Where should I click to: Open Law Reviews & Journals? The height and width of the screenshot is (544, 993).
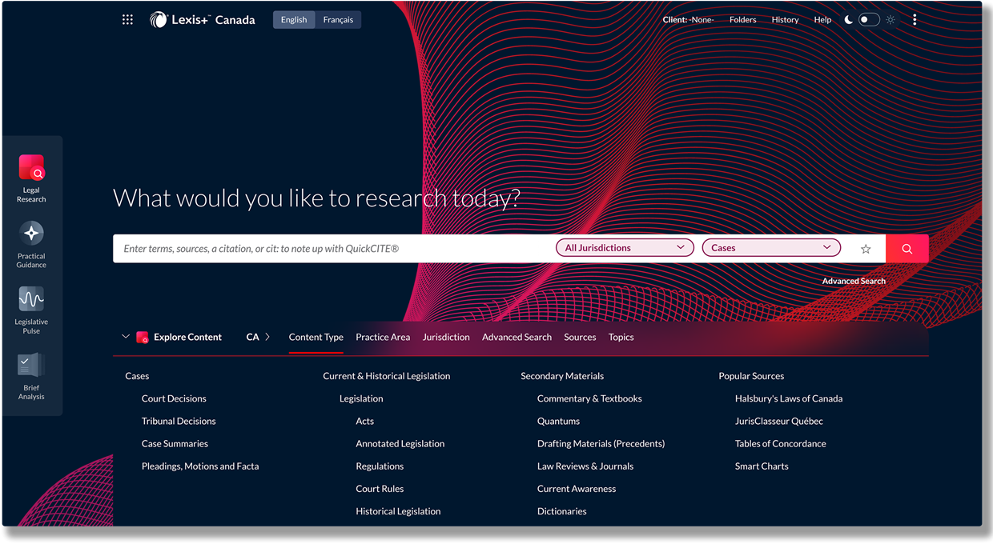(x=585, y=466)
